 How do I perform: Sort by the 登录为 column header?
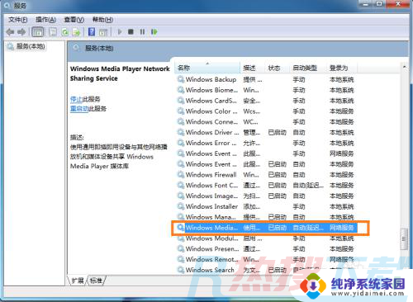pyautogui.click(x=342, y=68)
